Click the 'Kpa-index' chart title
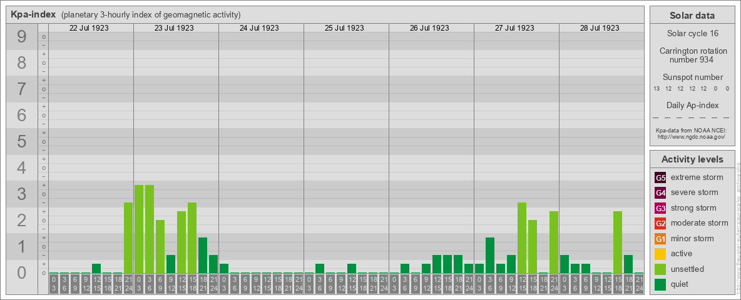This screenshot has width=741, height=300. [33, 14]
